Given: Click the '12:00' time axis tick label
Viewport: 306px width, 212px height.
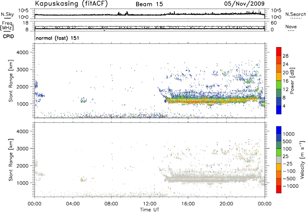Looking at the screenshot, I should [150, 204].
